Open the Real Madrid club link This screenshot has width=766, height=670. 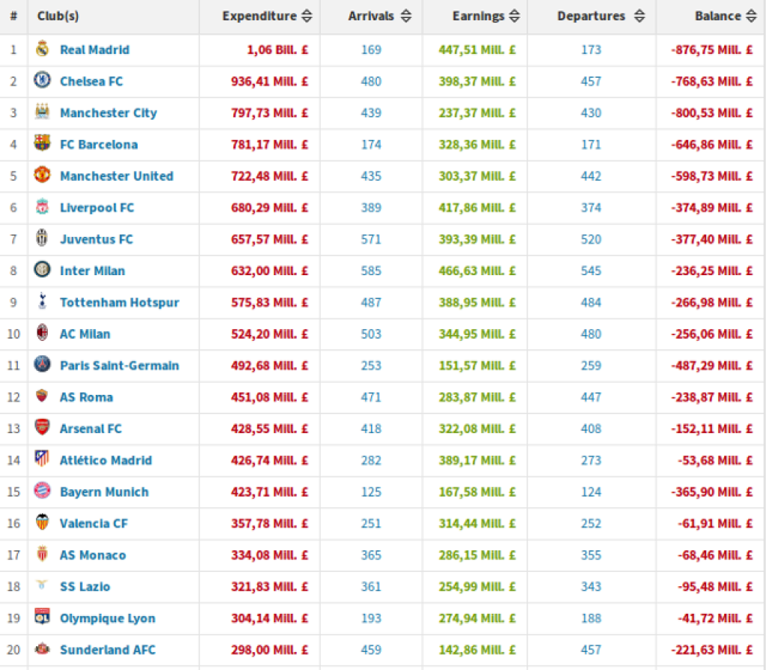coord(95,50)
